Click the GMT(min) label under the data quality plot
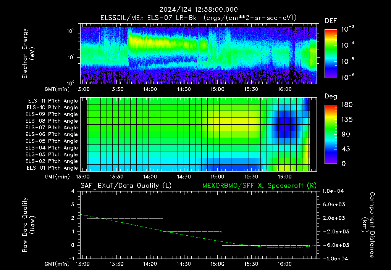Image resolution: width=391 pixels, height=270 pixels. point(57,264)
